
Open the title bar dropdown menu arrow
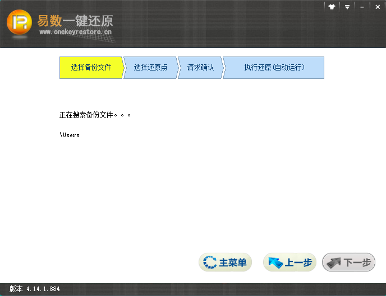pos(347,7)
